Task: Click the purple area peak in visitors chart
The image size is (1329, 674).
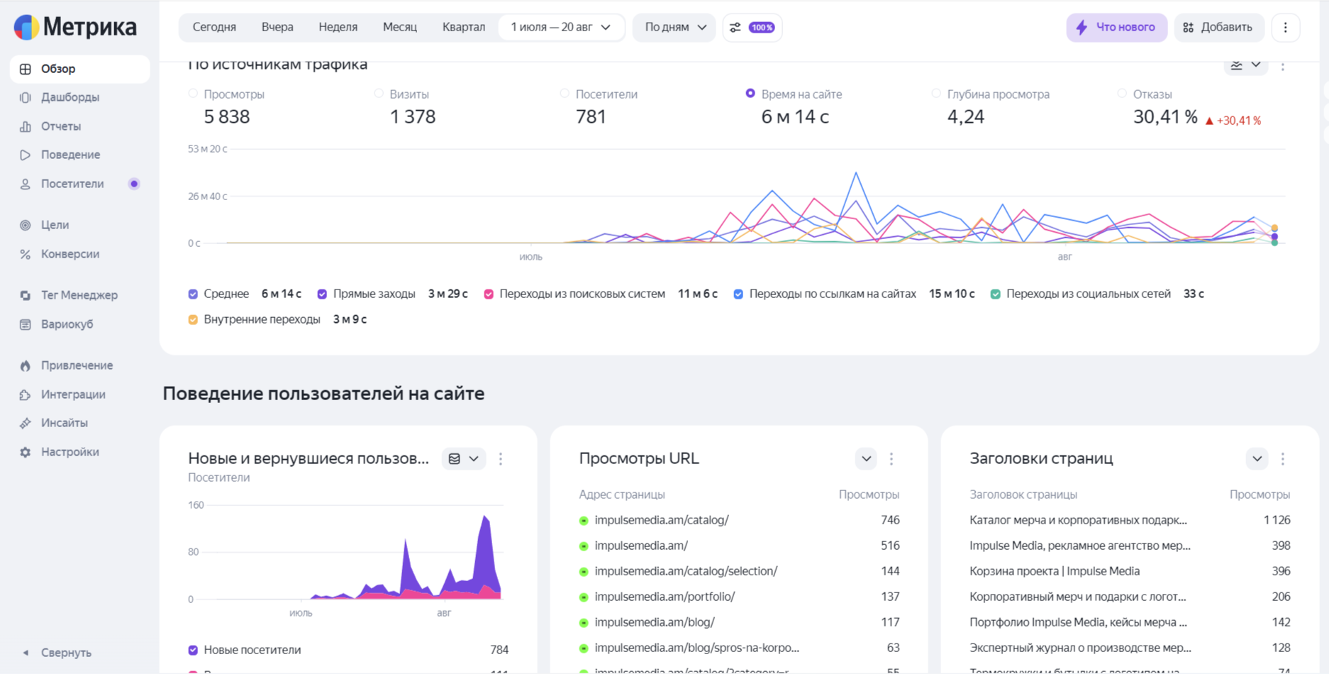Action: coord(485,519)
